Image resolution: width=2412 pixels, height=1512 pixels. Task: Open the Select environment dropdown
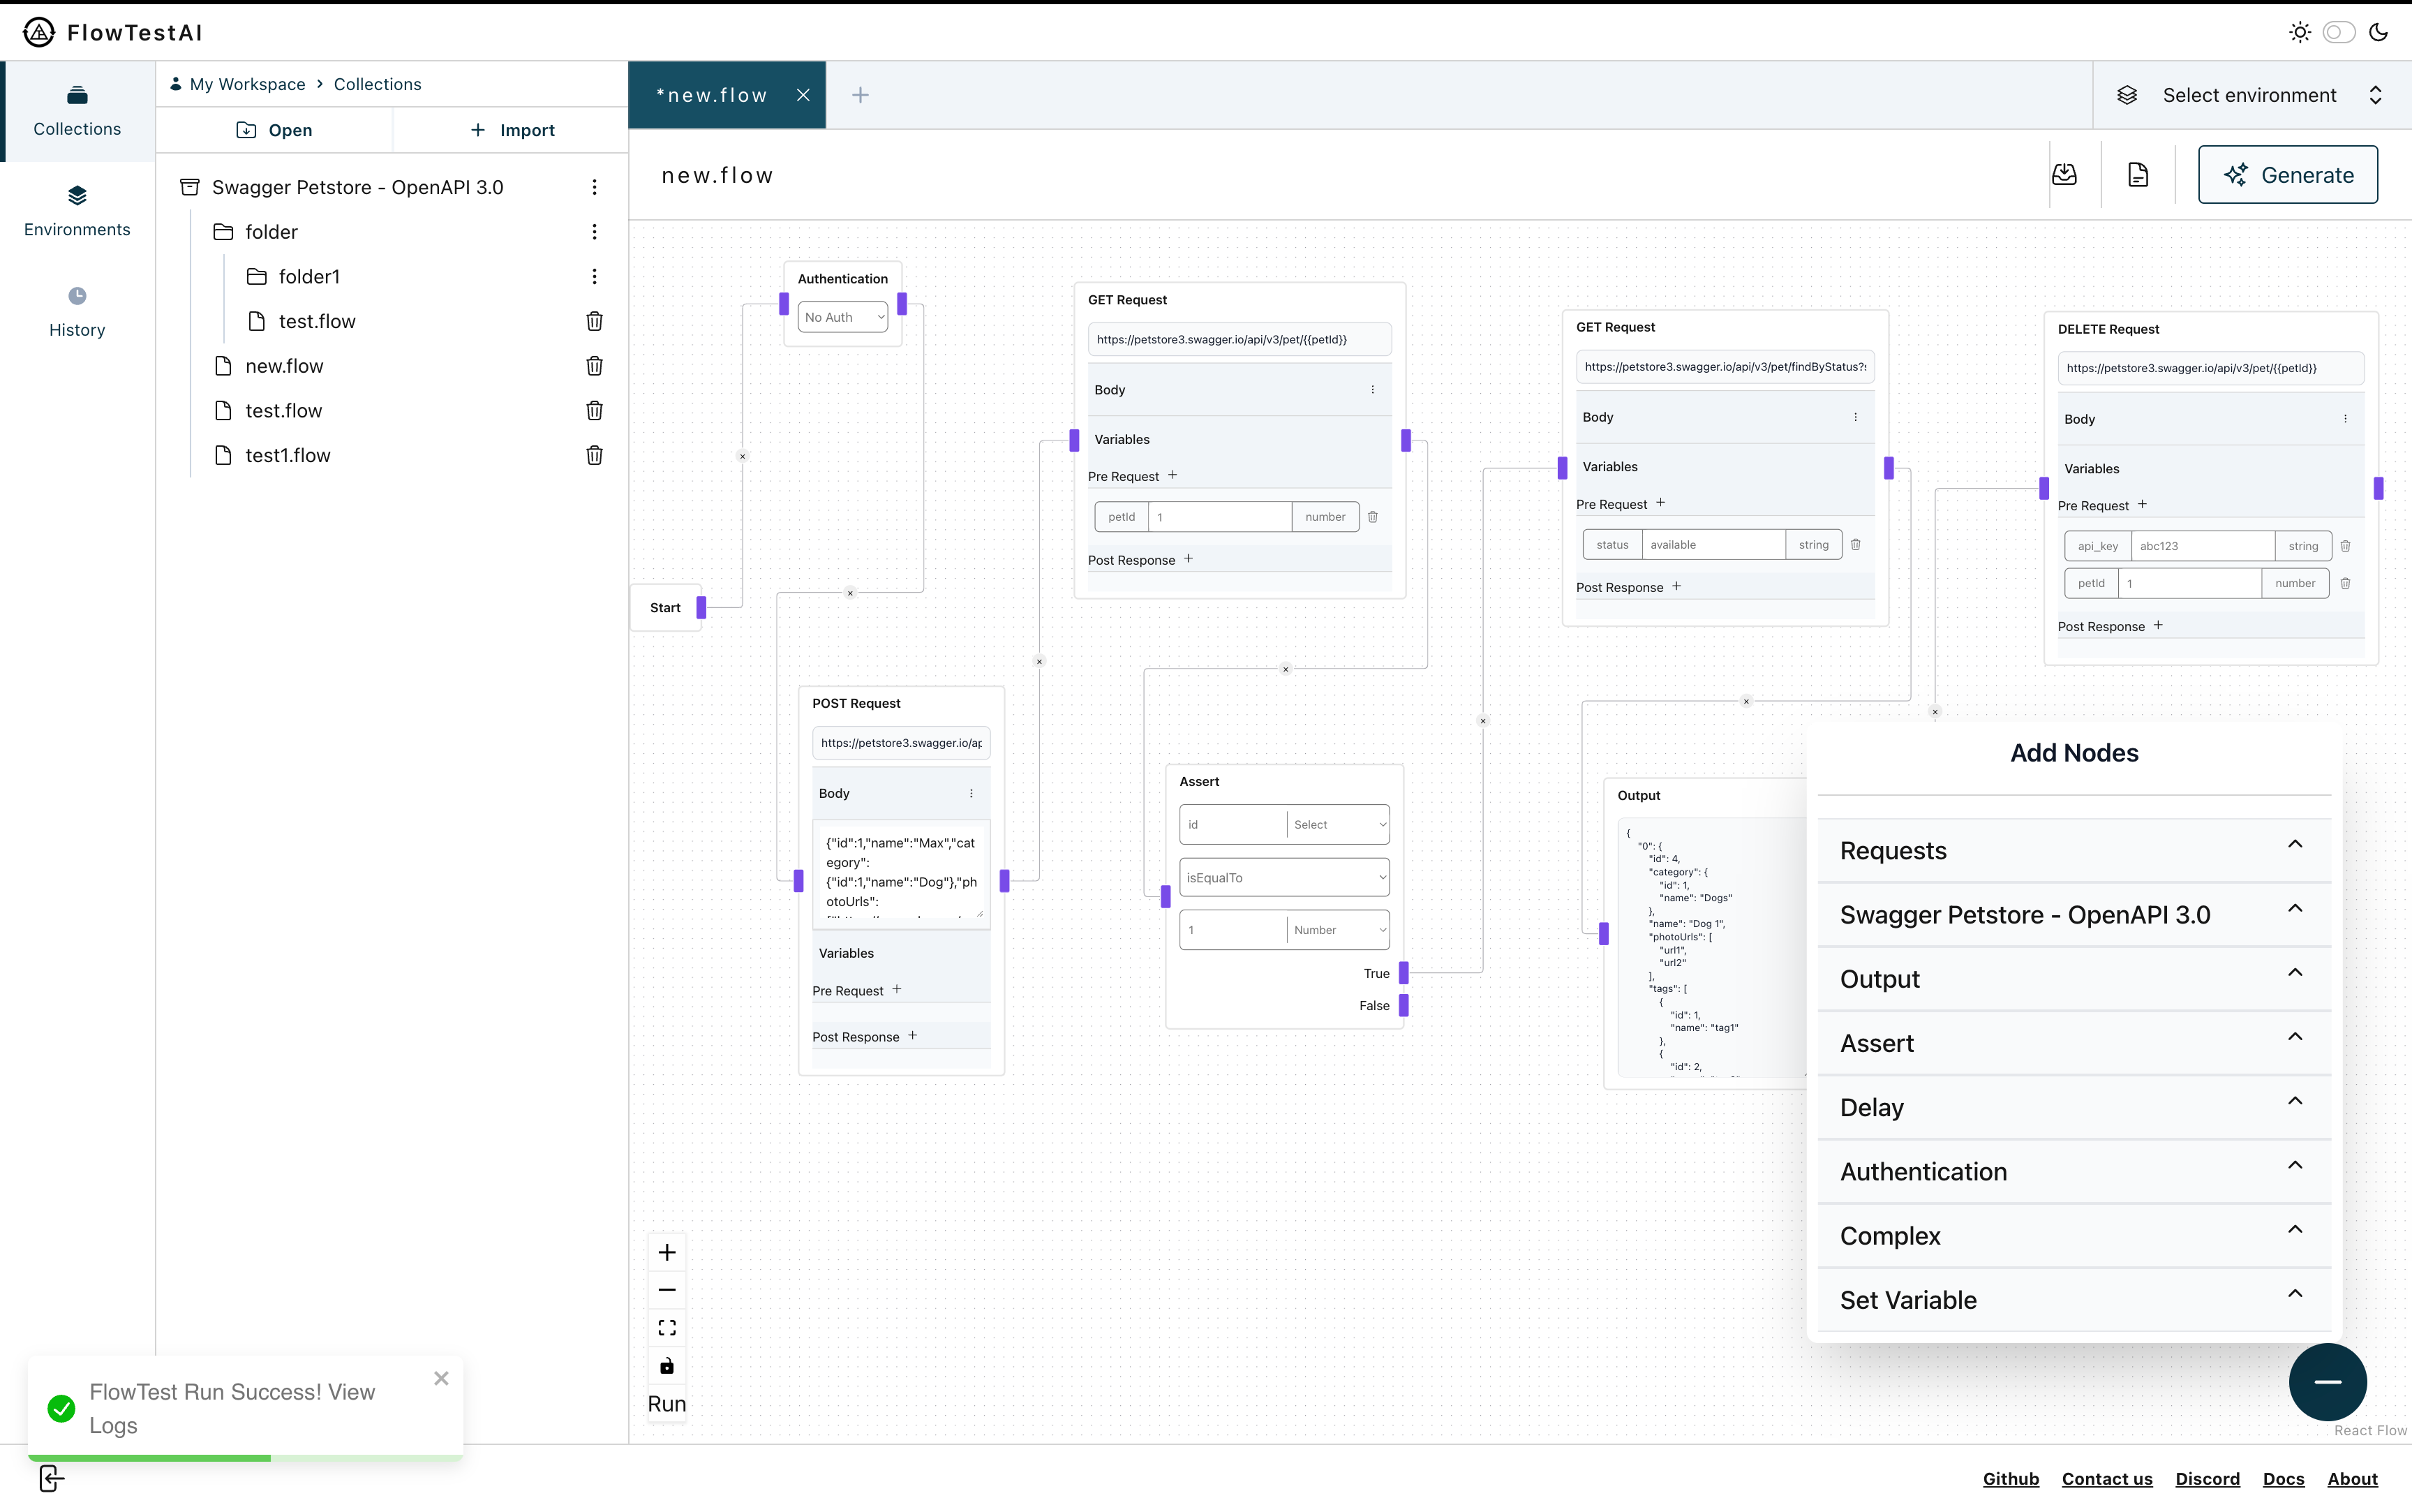(2251, 95)
